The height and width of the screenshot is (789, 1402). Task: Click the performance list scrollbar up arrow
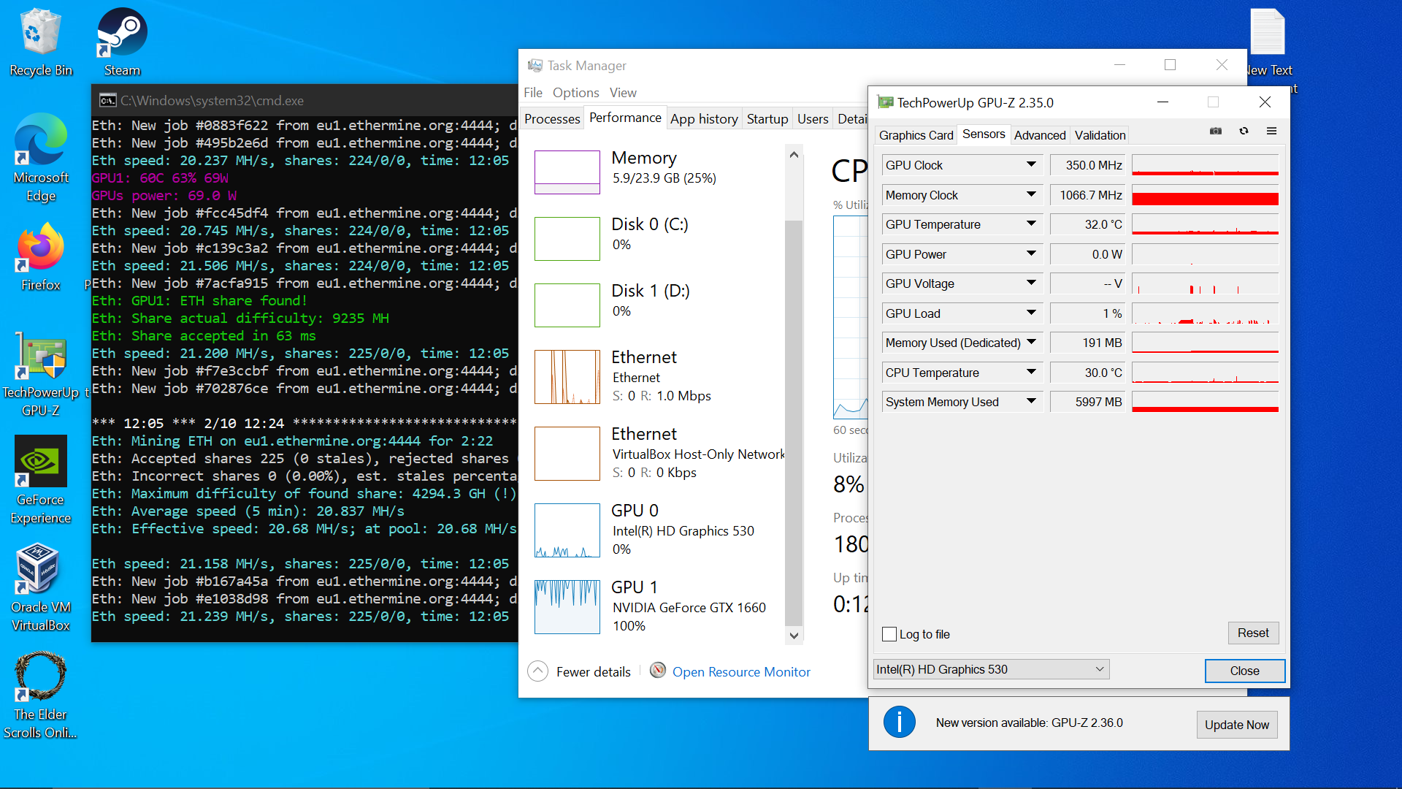click(x=794, y=155)
